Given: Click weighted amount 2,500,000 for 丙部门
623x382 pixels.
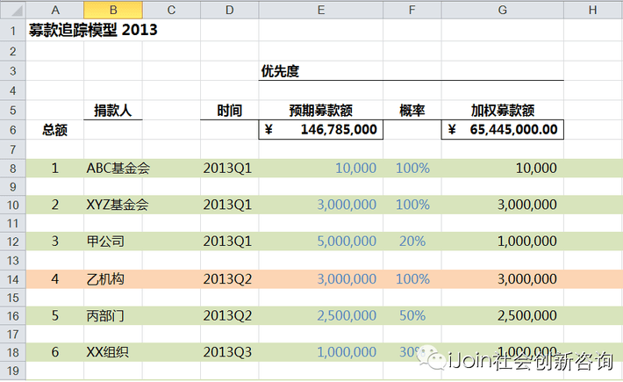Looking at the screenshot, I should pos(527,315).
